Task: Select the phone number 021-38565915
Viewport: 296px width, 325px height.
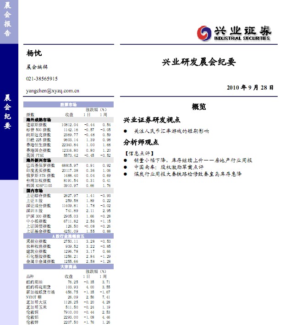Action: coord(42,79)
